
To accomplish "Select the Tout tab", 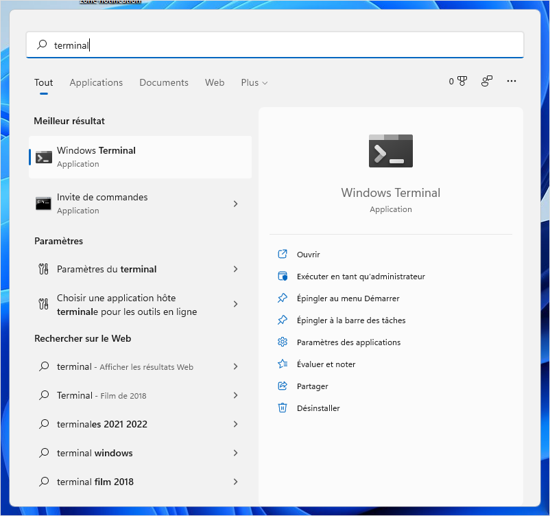I will 43,82.
